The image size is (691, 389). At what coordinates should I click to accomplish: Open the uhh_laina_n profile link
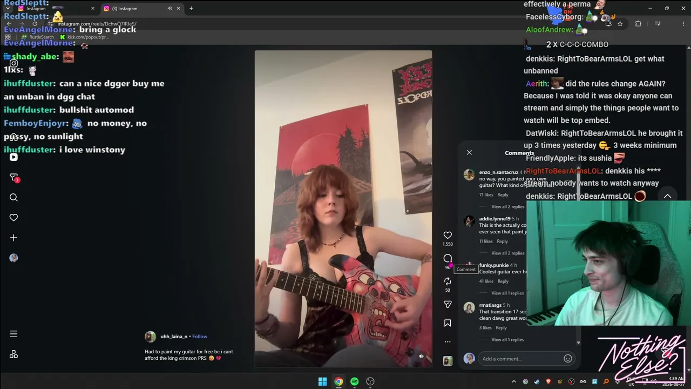coord(174,337)
